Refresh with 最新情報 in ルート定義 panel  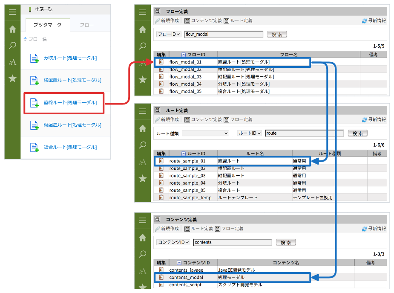374,119
